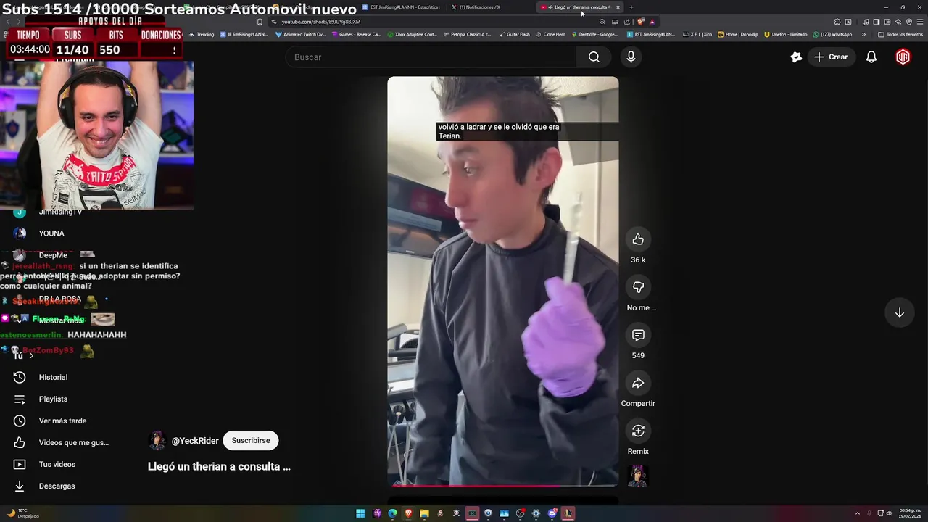The height and width of the screenshot is (522, 928).
Task: Open Animated Twitch Overlays bookmark
Action: click(301, 34)
